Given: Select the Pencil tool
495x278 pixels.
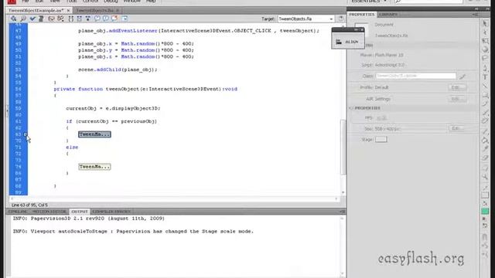Looking at the screenshot, I should (485, 103).
